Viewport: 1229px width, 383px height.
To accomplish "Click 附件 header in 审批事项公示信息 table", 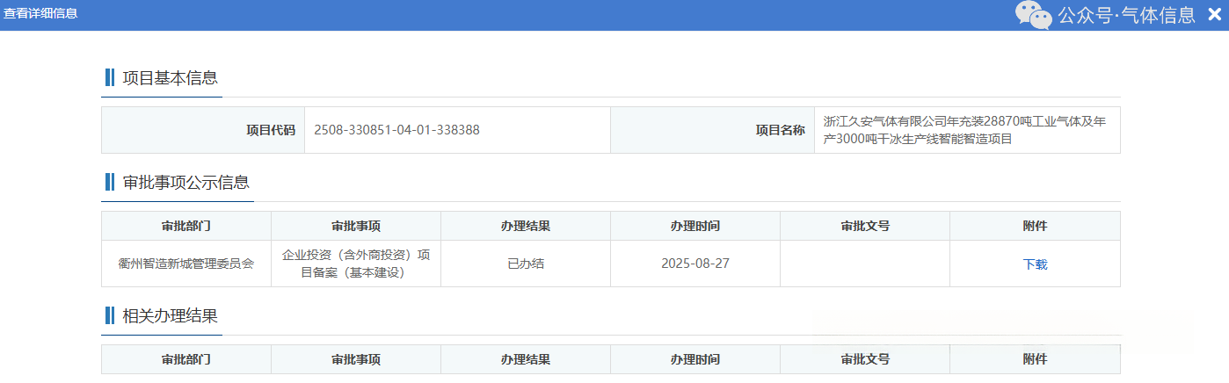I will click(1035, 226).
